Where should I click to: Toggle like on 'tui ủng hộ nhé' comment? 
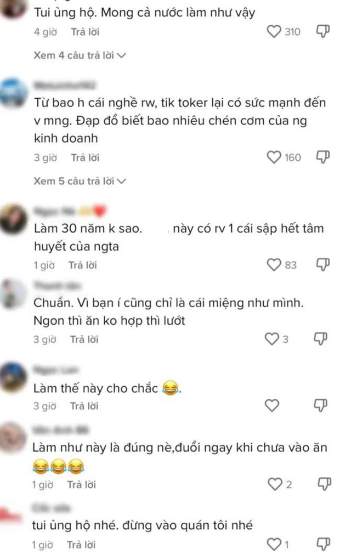(274, 544)
